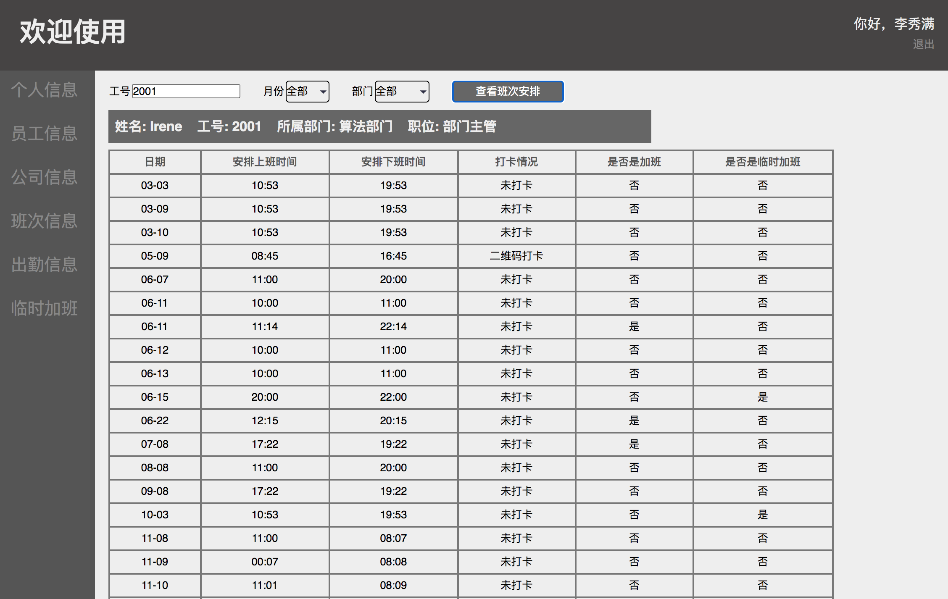
Task: Click the 03-03 date cell
Action: click(x=155, y=185)
